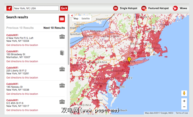Click briefcase icon beside 225 Liberty St
Image resolution: width=193 pixels, height=117 pixels.
(x=62, y=69)
